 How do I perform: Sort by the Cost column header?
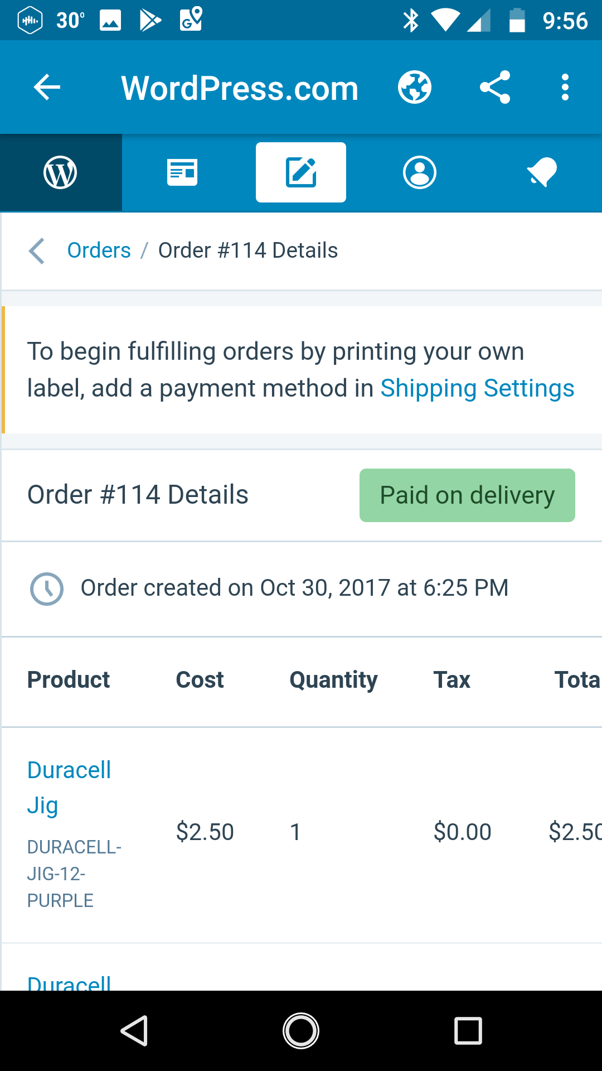(x=200, y=679)
